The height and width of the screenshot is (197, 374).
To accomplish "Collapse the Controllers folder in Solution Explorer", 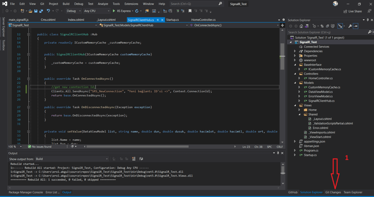I will 295,73.
